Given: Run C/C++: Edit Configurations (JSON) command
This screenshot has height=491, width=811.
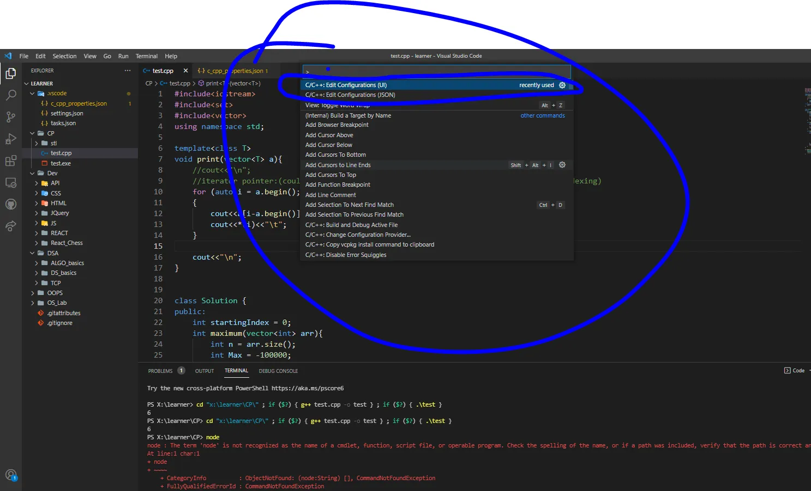Looking at the screenshot, I should click(x=436, y=95).
